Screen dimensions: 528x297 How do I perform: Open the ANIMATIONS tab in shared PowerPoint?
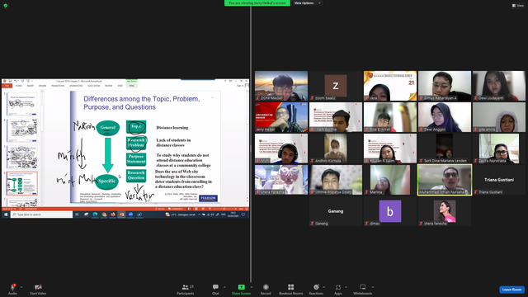[76, 86]
